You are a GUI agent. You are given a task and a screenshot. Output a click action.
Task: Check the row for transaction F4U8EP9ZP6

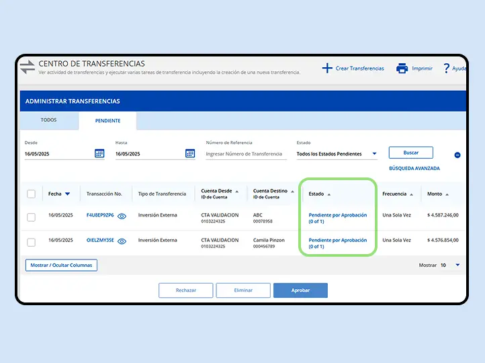click(32, 217)
